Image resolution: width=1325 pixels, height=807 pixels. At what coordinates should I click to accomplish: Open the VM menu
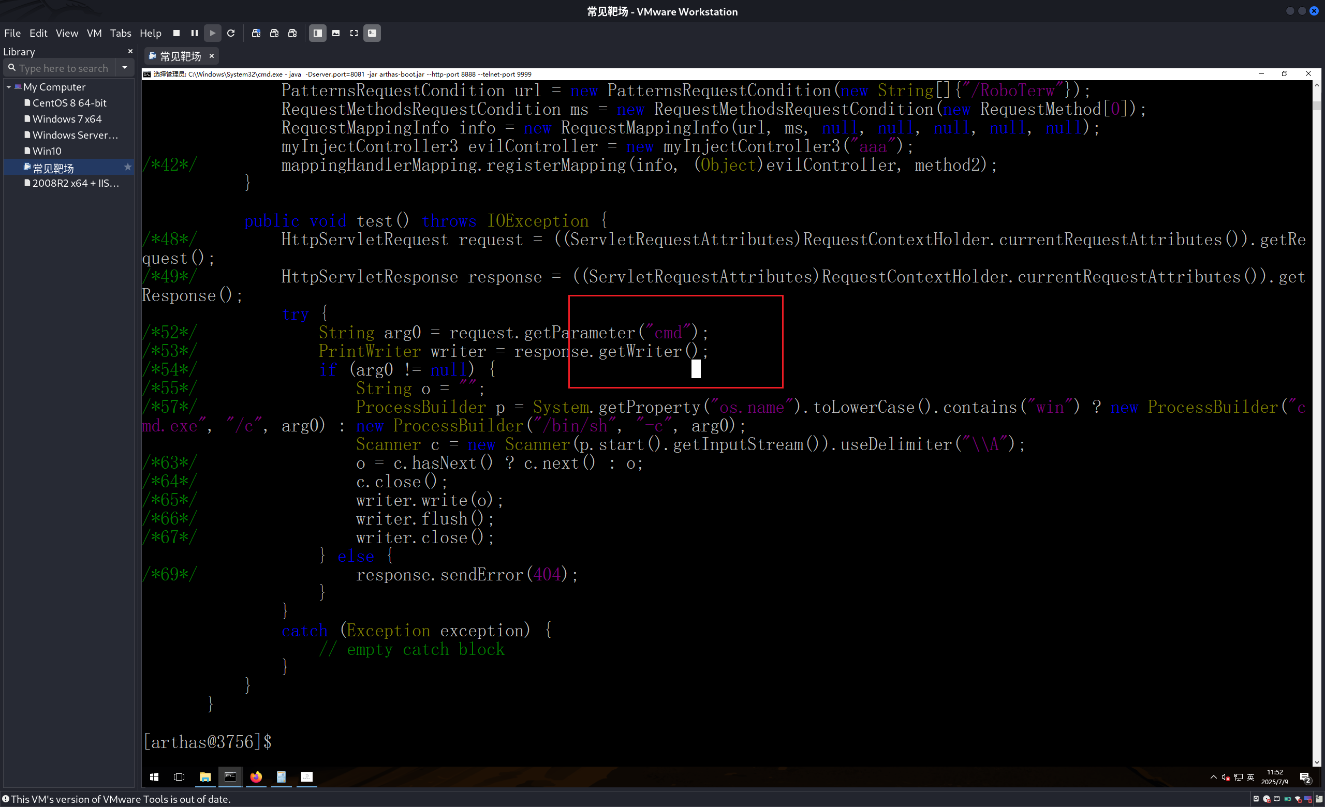tap(94, 33)
